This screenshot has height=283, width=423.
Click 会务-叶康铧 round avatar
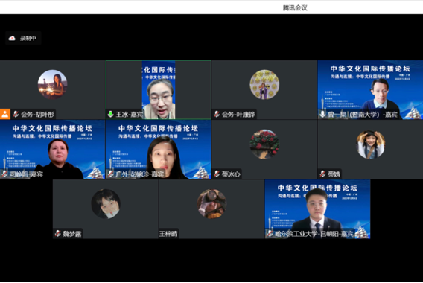pyautogui.click(x=264, y=84)
